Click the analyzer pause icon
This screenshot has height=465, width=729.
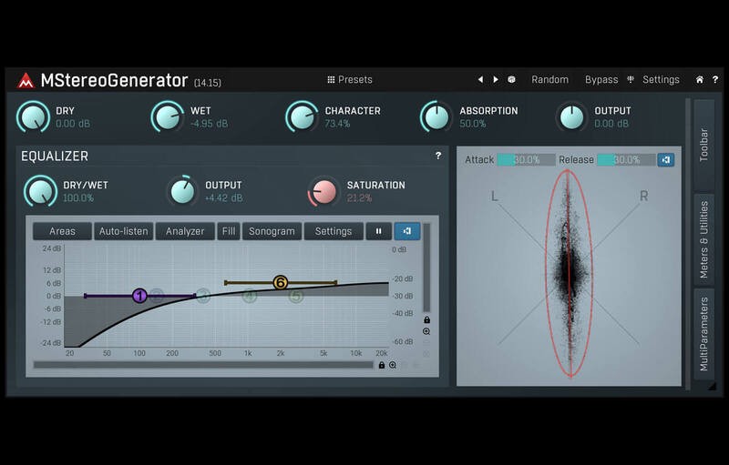[378, 231]
